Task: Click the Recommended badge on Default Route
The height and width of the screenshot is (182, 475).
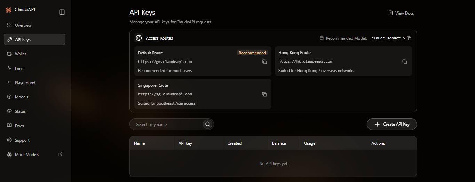Action: (x=252, y=53)
